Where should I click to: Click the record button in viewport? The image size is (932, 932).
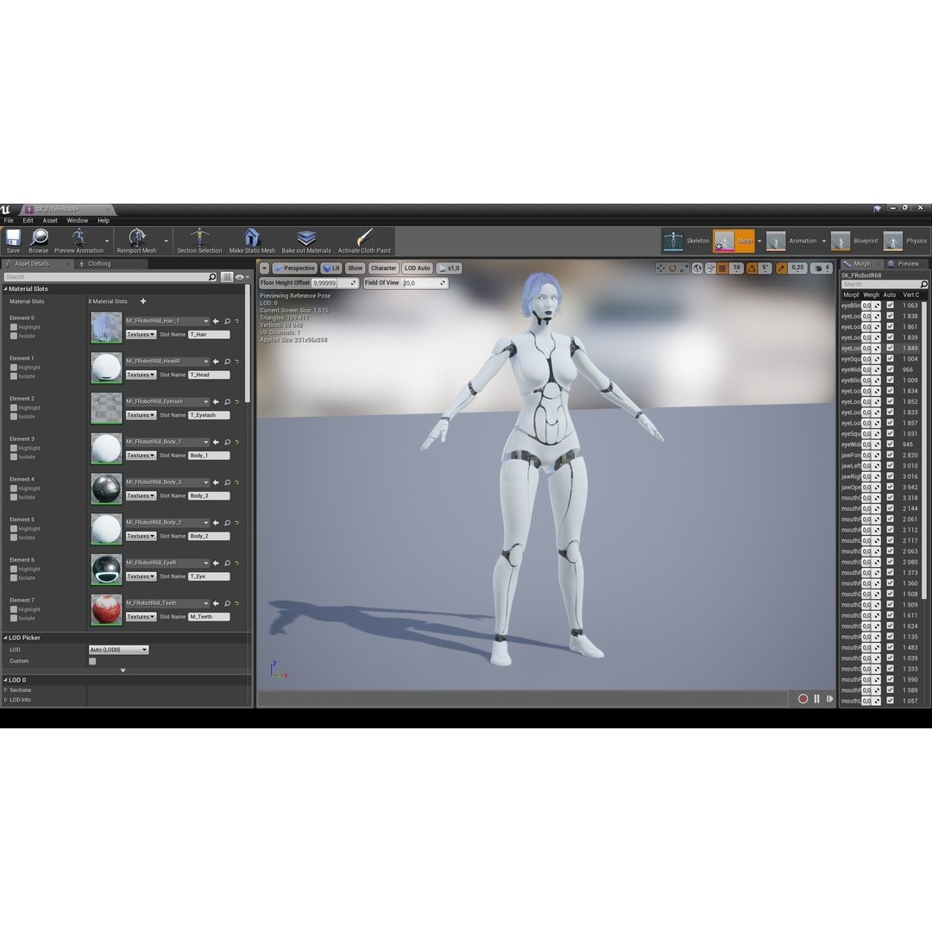803,699
